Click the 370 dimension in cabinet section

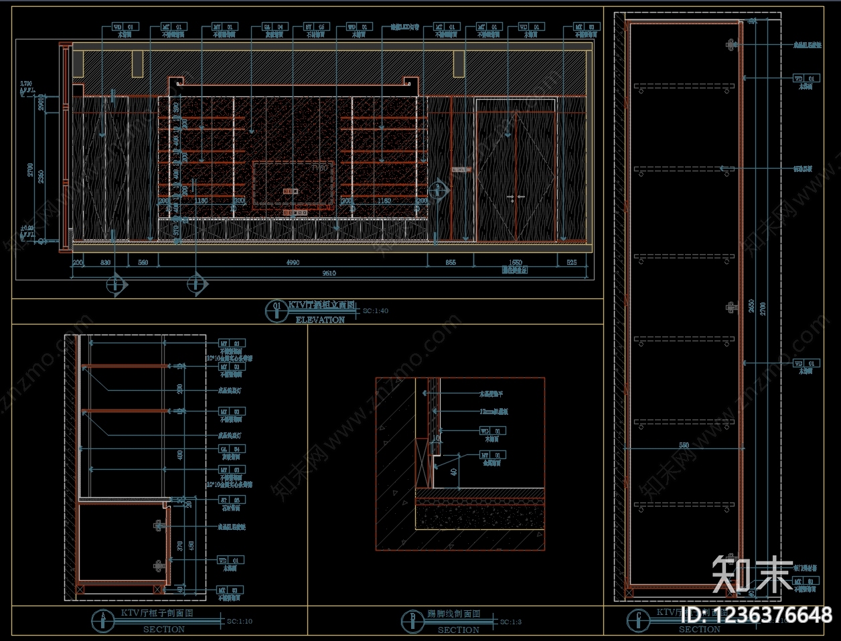(181, 546)
